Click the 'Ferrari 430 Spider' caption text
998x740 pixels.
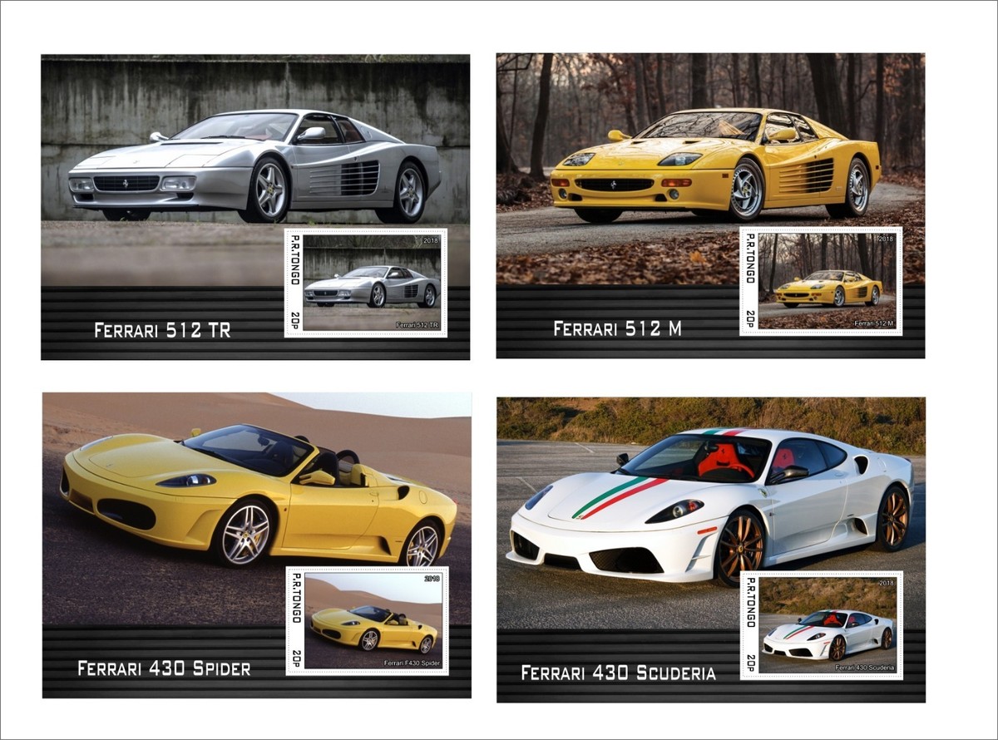pyautogui.click(x=164, y=668)
